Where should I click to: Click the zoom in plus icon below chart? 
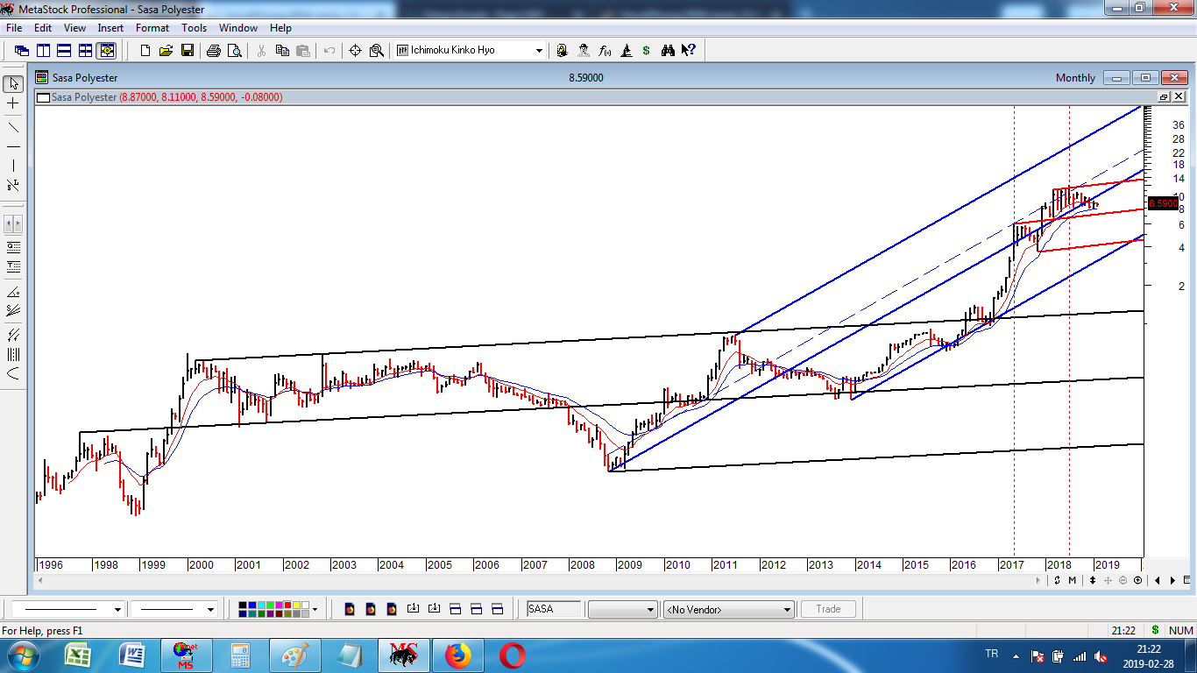(x=1137, y=580)
